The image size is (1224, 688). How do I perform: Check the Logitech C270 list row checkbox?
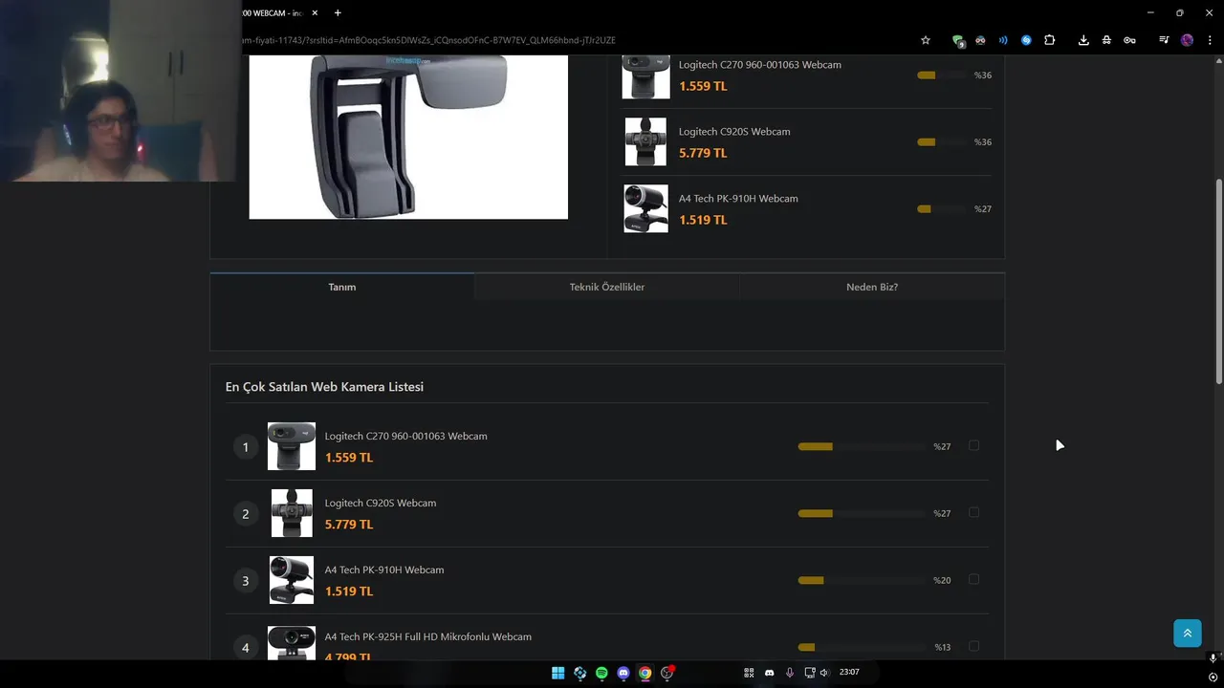click(x=973, y=445)
